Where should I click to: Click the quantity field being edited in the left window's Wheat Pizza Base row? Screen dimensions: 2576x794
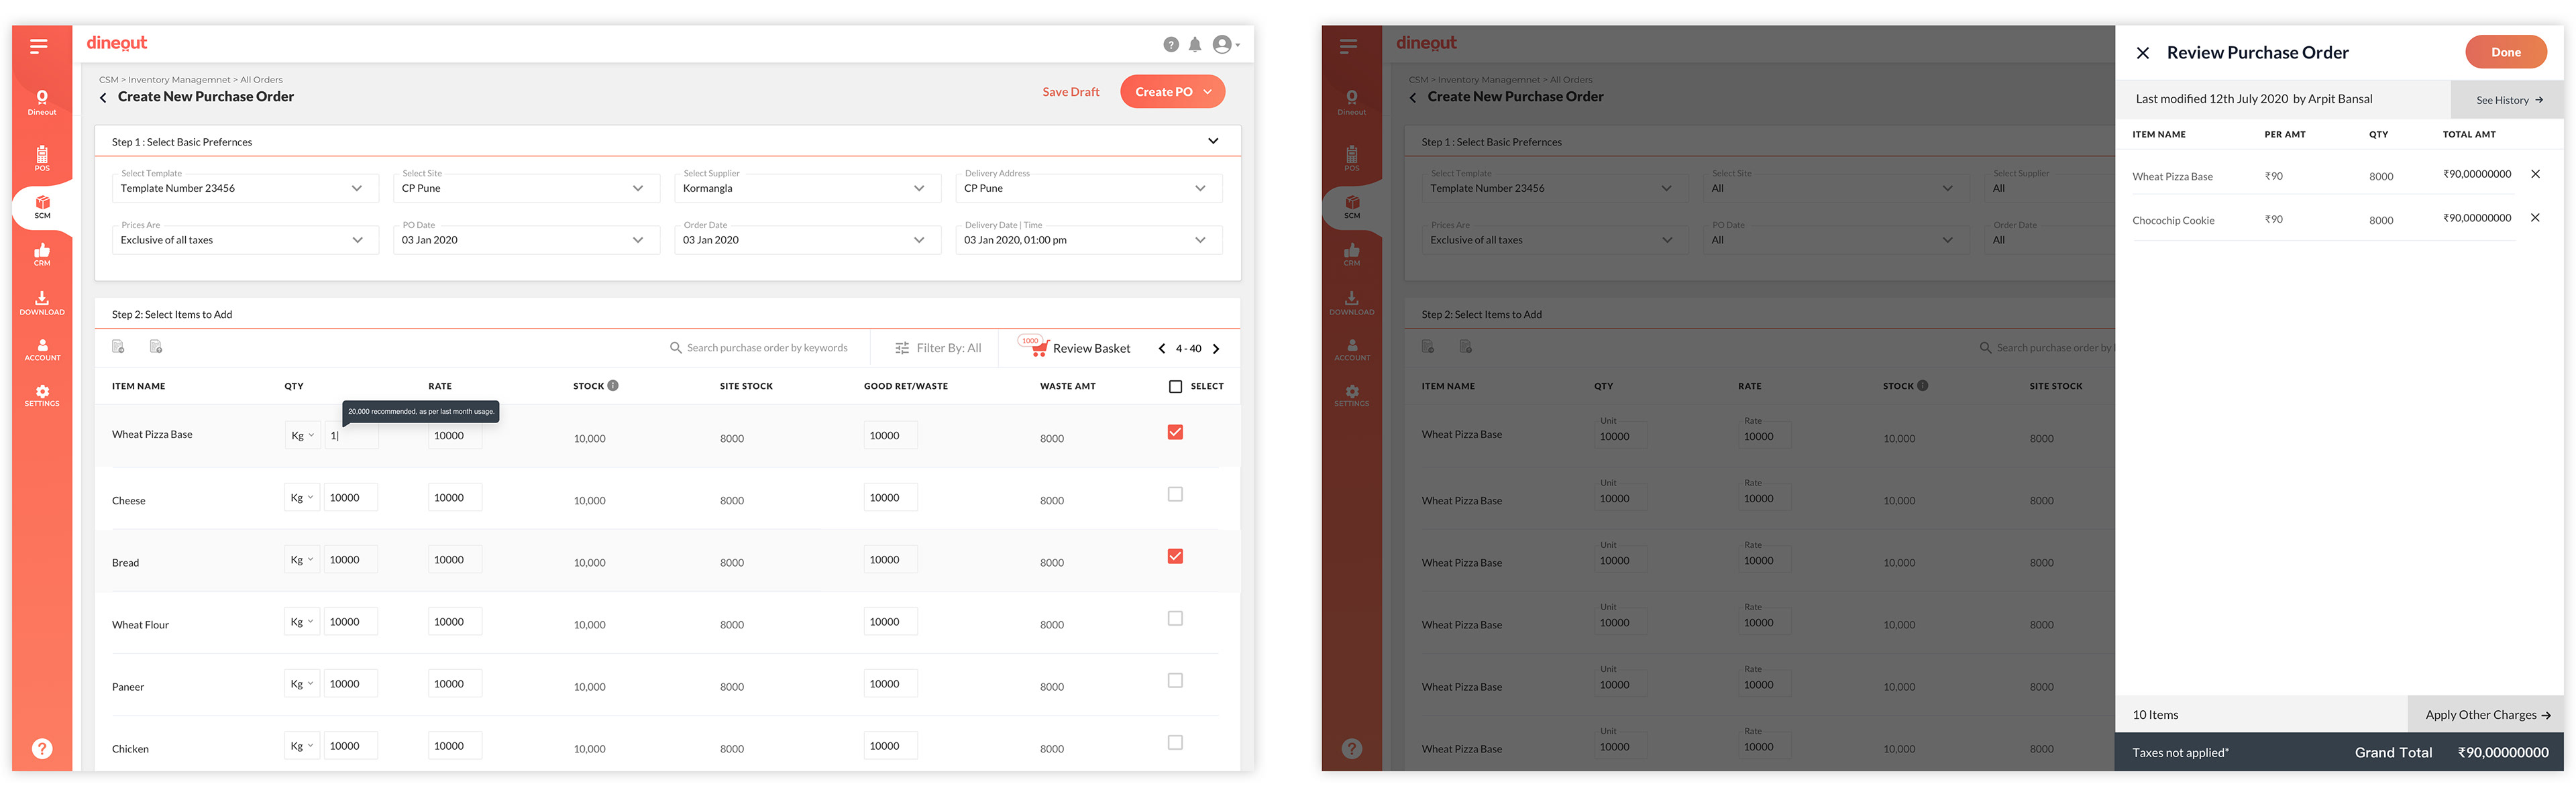click(351, 435)
